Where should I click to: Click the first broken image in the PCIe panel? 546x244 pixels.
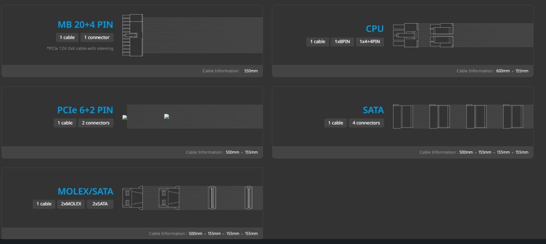pos(125,117)
